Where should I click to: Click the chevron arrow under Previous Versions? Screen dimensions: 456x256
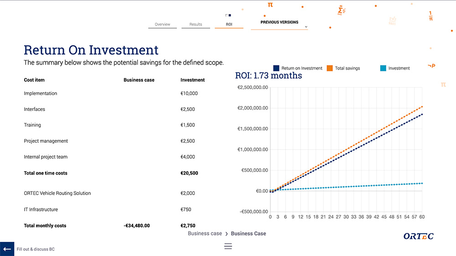click(x=306, y=27)
